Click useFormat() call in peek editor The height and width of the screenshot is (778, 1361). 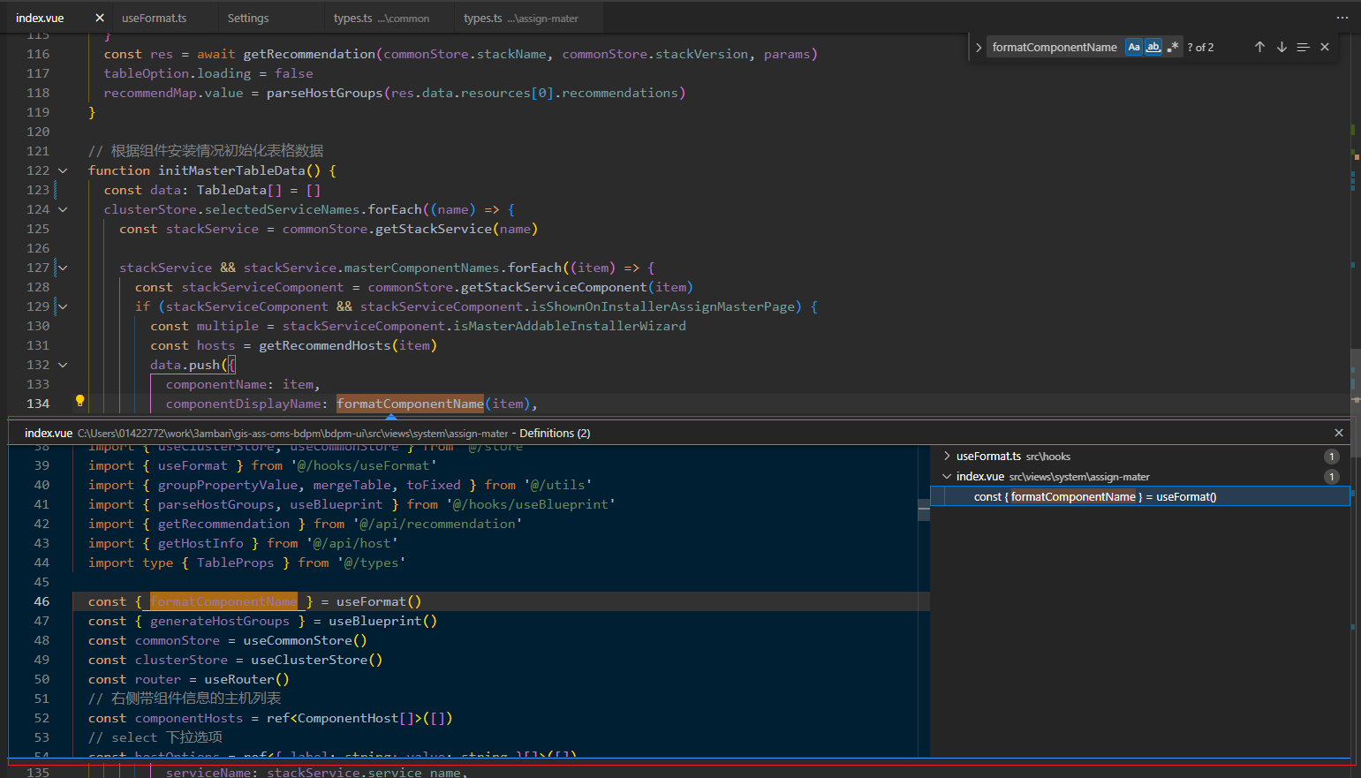click(x=379, y=601)
